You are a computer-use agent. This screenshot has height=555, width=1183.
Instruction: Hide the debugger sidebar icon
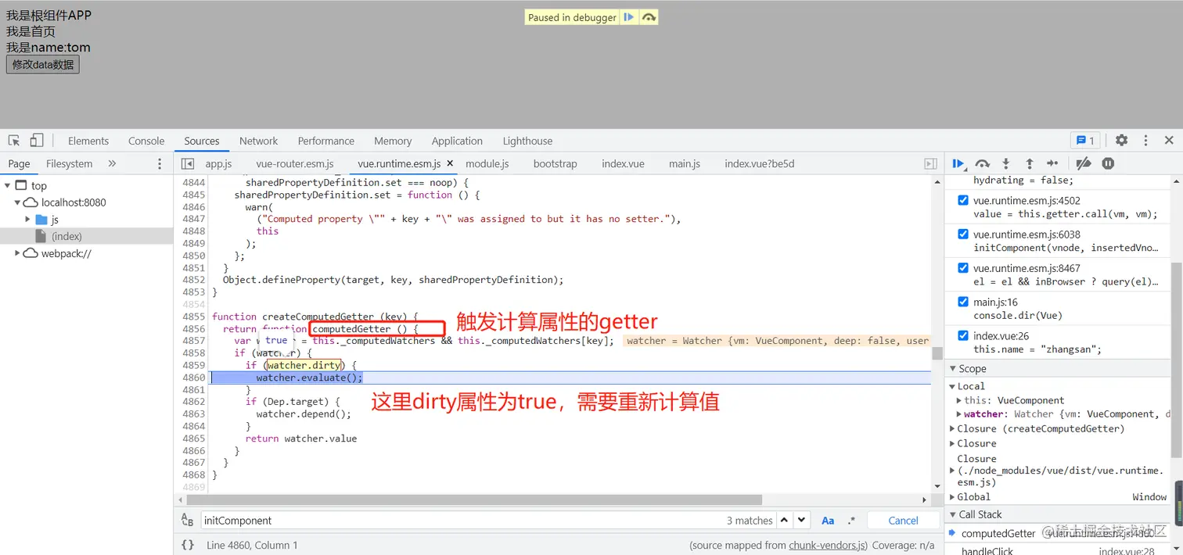tap(930, 163)
